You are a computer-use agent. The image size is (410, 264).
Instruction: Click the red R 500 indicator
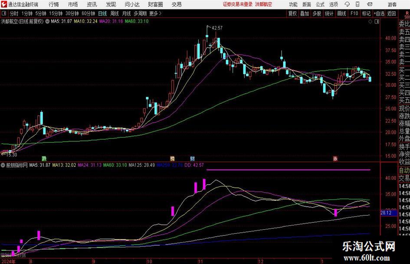click(407, 15)
